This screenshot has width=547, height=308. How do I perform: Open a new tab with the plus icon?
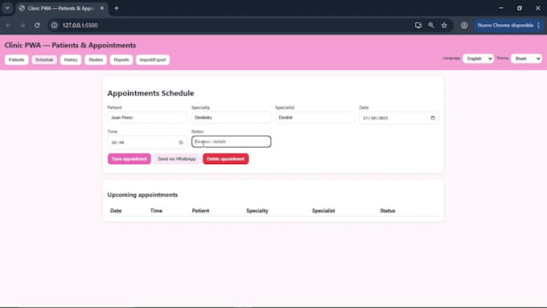(x=117, y=8)
